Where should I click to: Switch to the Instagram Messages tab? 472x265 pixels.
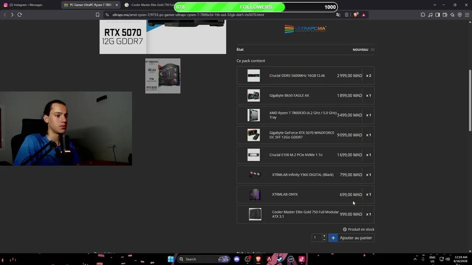[29, 5]
